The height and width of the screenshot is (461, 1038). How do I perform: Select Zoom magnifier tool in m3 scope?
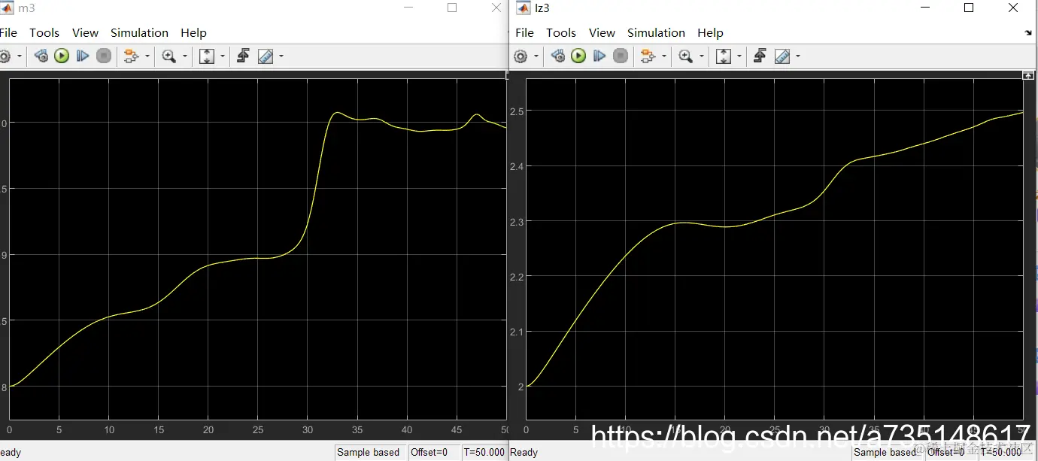168,56
